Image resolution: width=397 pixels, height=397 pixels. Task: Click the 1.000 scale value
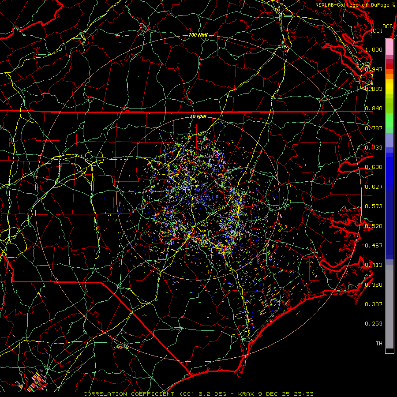pos(374,49)
